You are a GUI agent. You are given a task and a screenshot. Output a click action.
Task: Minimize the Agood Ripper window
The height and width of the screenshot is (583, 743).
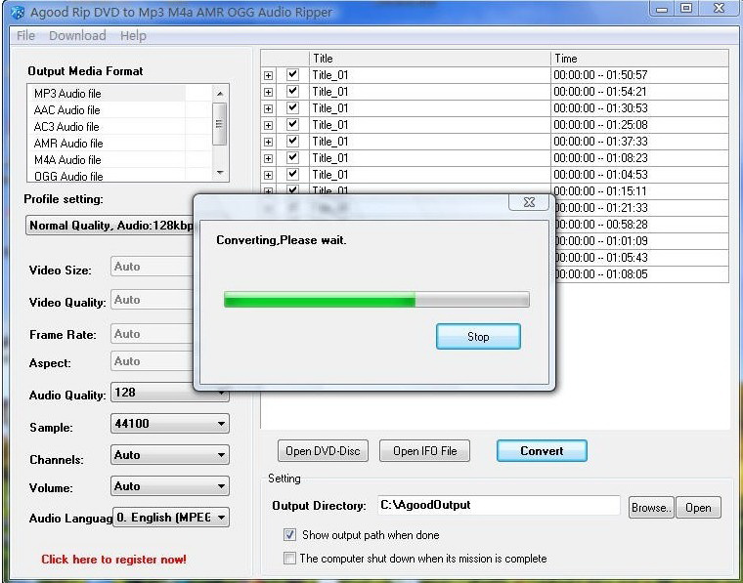[662, 9]
